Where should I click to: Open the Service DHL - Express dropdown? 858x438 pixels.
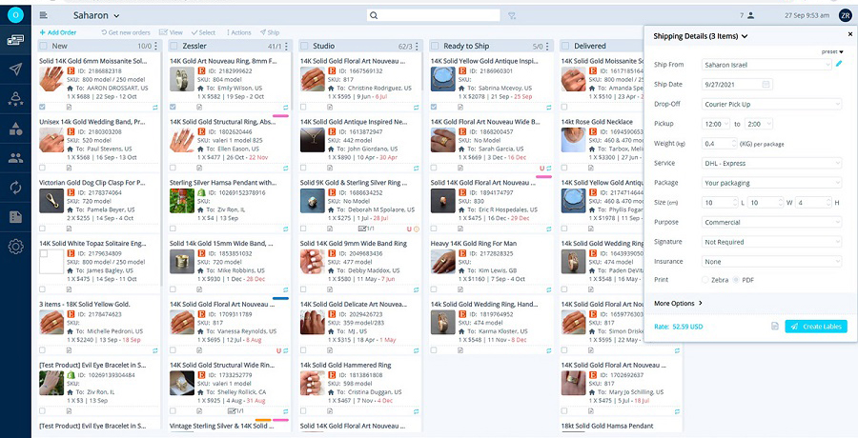click(772, 163)
